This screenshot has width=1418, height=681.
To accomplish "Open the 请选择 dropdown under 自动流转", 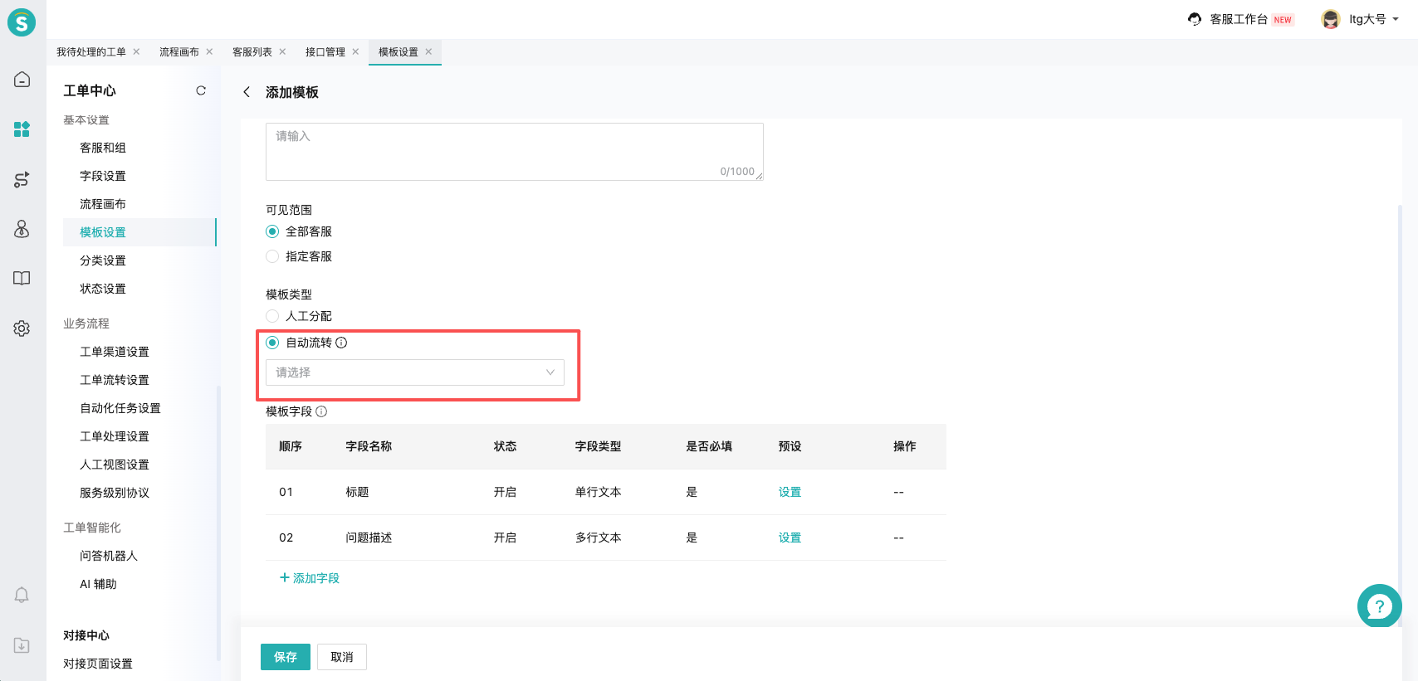I will pyautogui.click(x=414, y=372).
